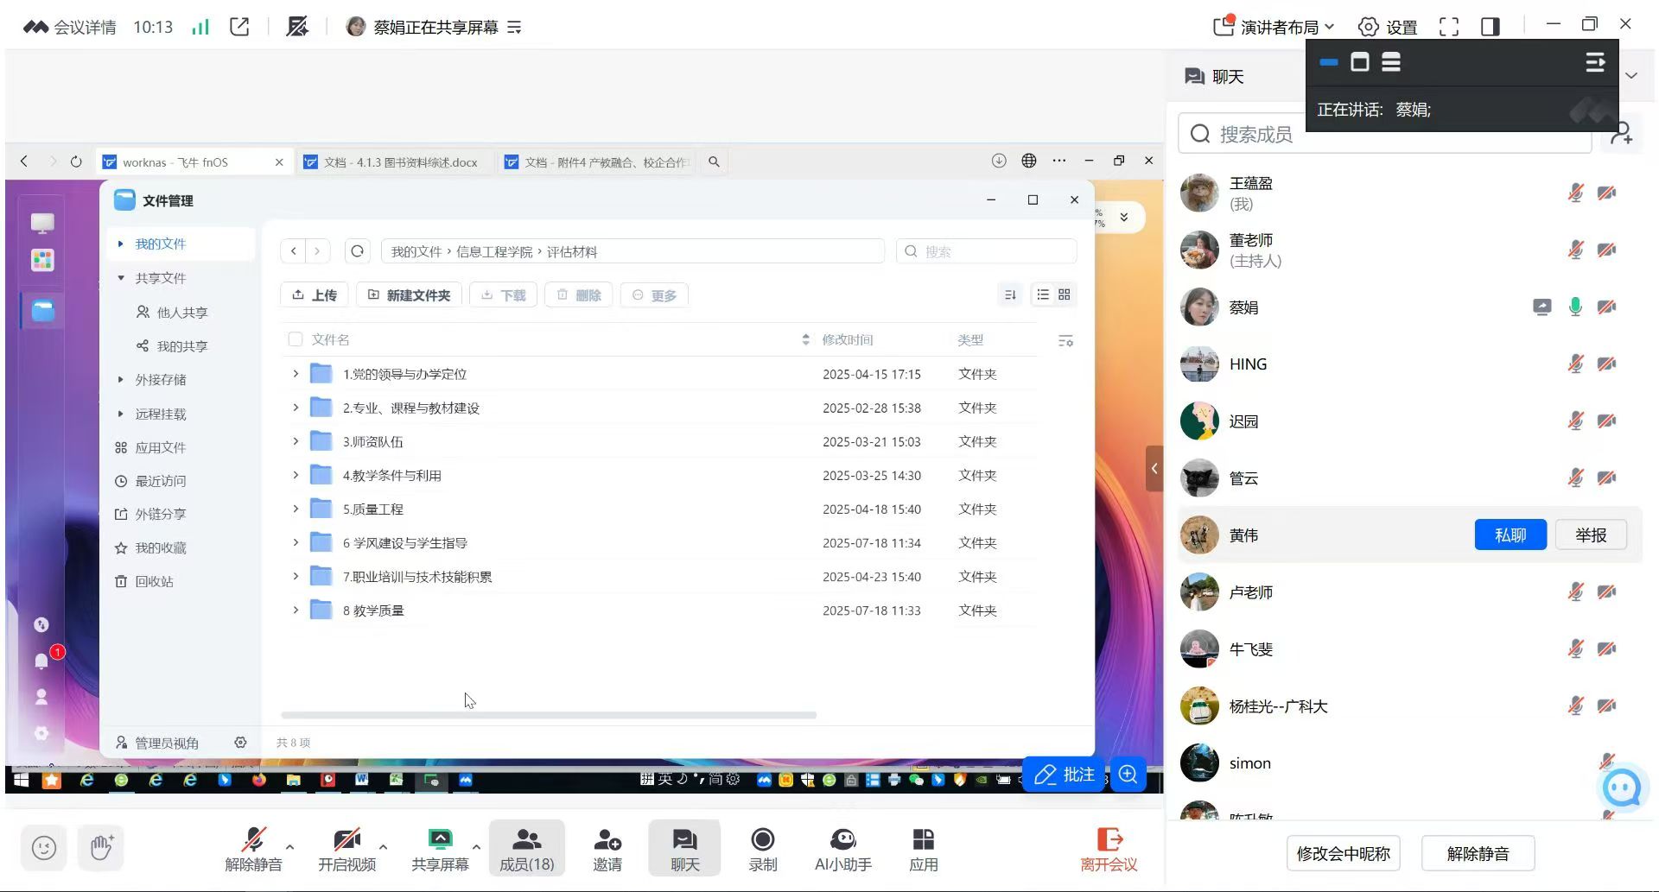Toggle the side panel layout icon
This screenshot has width=1659, height=892.
[1491, 27]
